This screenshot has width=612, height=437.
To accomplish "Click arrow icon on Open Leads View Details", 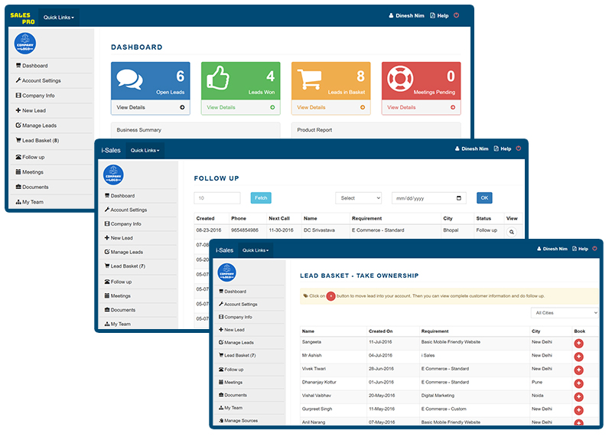I will coord(182,107).
